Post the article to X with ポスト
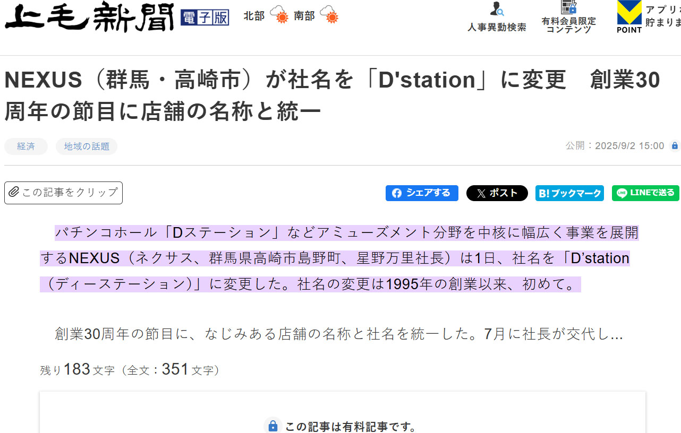681x433 pixels. (x=497, y=193)
